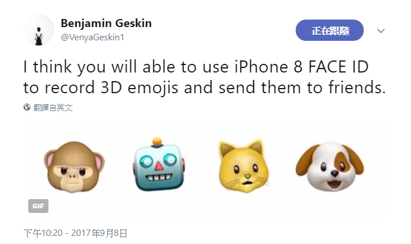Viewport: 411px width, 244px height.
Task: Click the yellow cat animoji
Action: [244, 166]
